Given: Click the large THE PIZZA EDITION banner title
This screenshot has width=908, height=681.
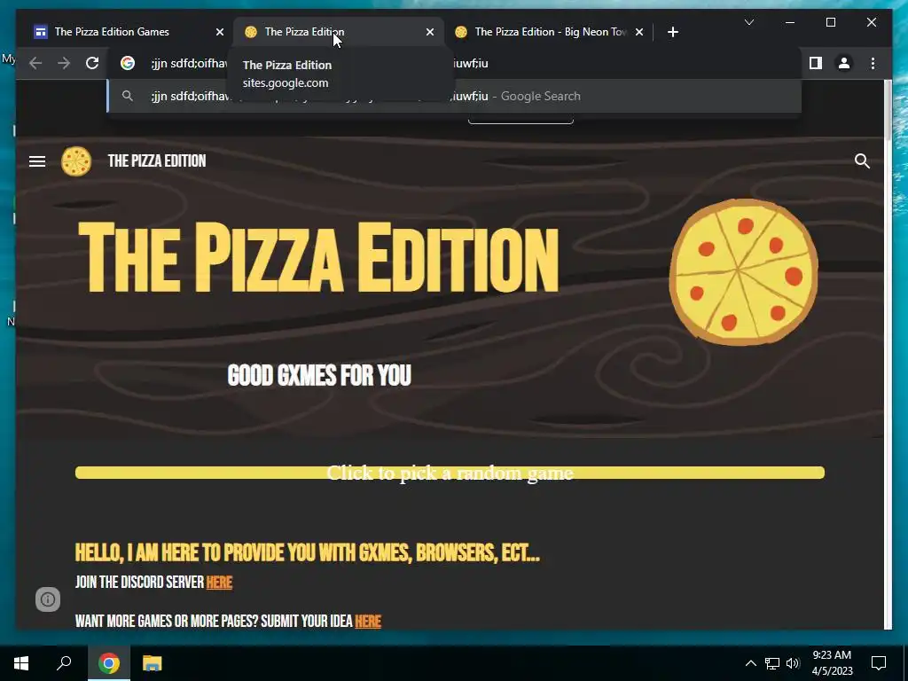Looking at the screenshot, I should coord(318,258).
